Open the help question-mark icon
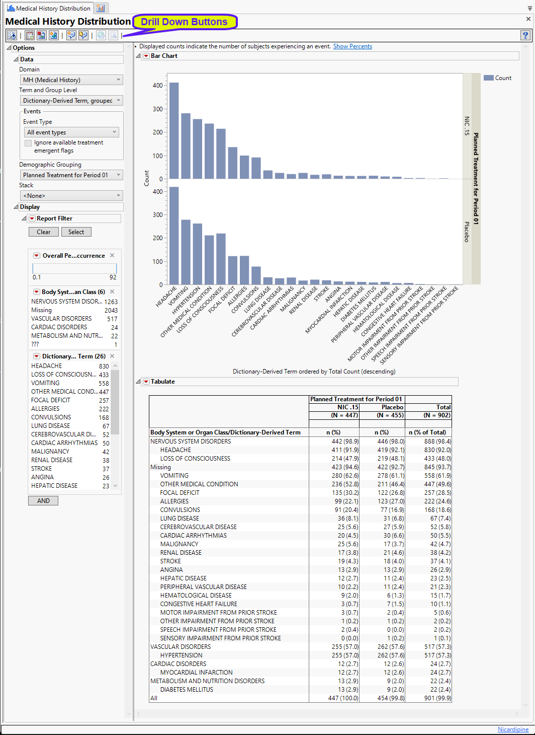The image size is (535, 735). tap(525, 35)
